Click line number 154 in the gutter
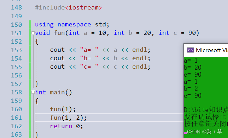Image resolution: width=228 pixels, height=138 pixels. pyautogui.click(x=16, y=58)
